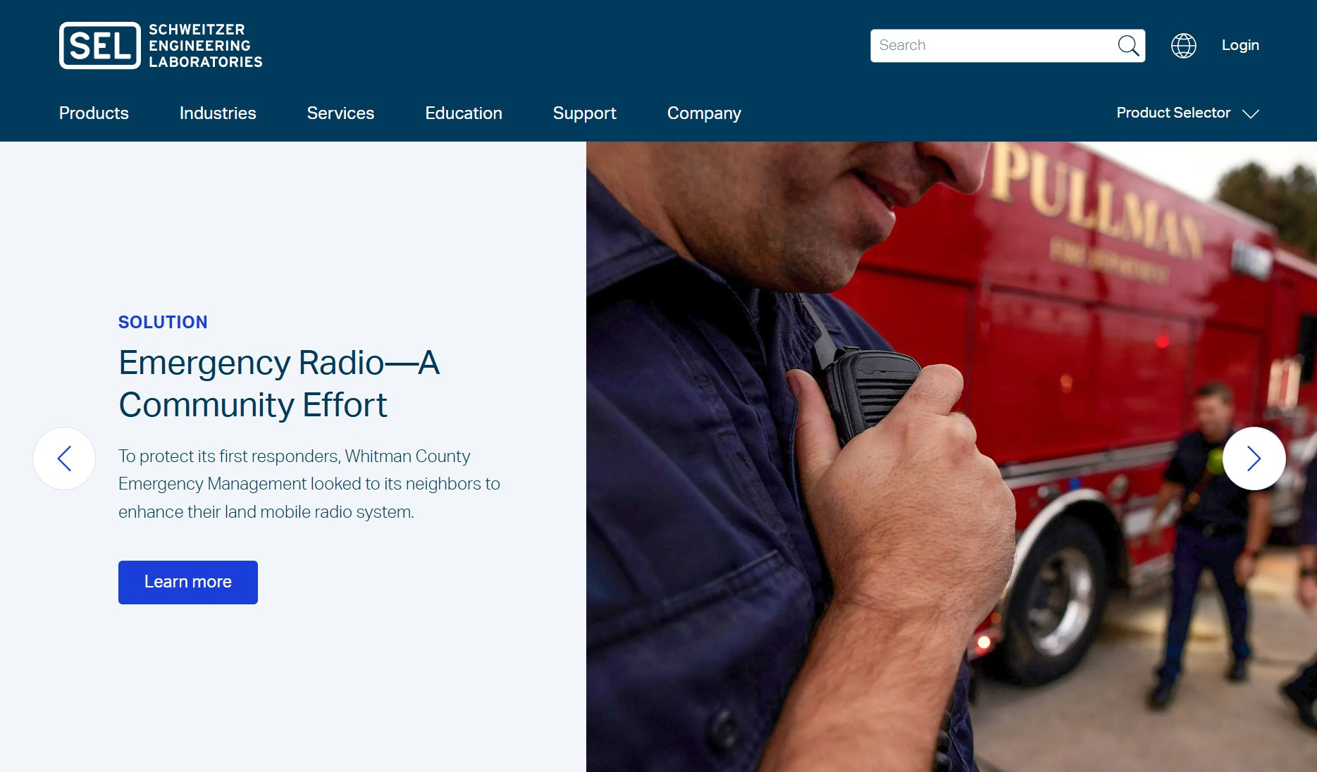Click the Emergency Radio headline
Screen dimensions: 1317x772
(x=279, y=384)
